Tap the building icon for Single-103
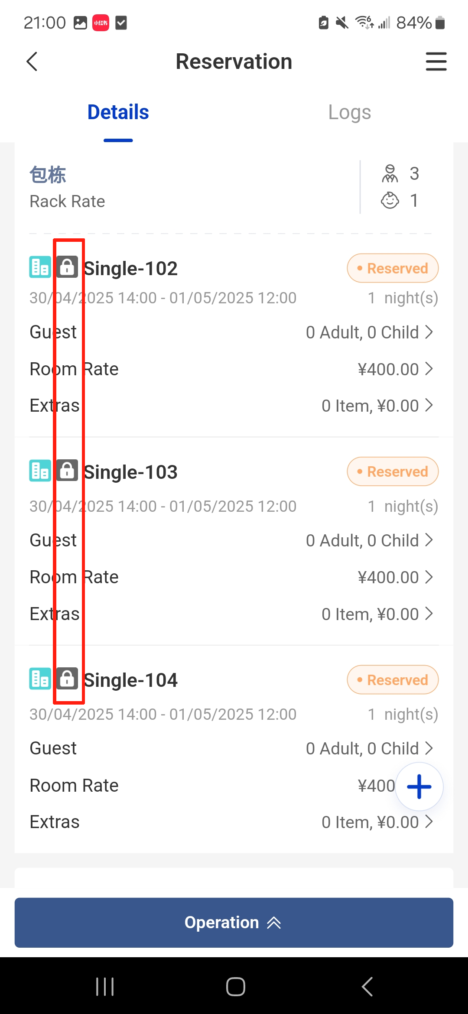 click(x=40, y=471)
